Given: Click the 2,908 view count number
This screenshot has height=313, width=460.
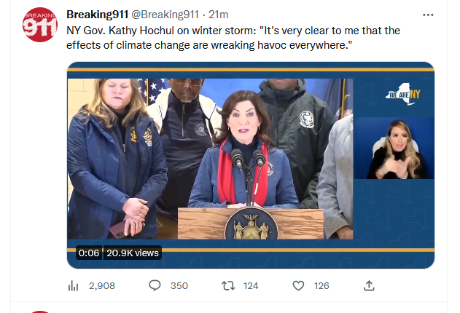Looking at the screenshot, I should 102,286.
